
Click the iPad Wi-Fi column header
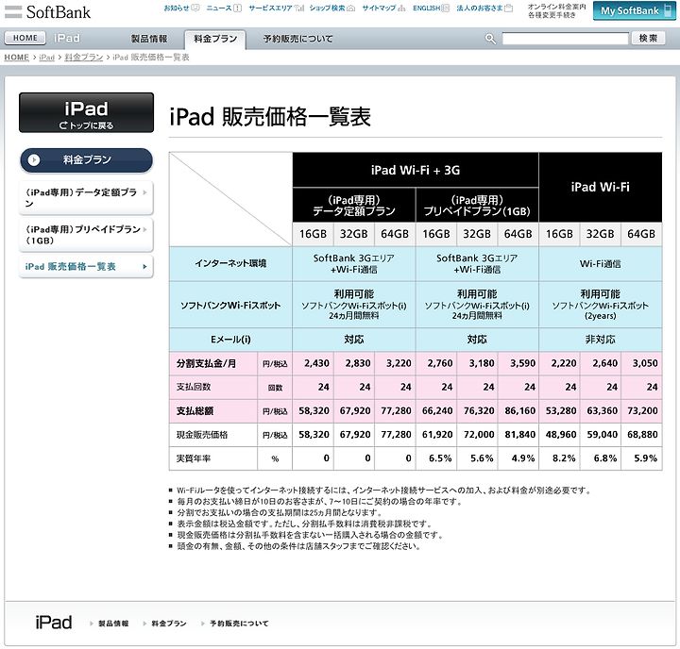pyautogui.click(x=601, y=187)
